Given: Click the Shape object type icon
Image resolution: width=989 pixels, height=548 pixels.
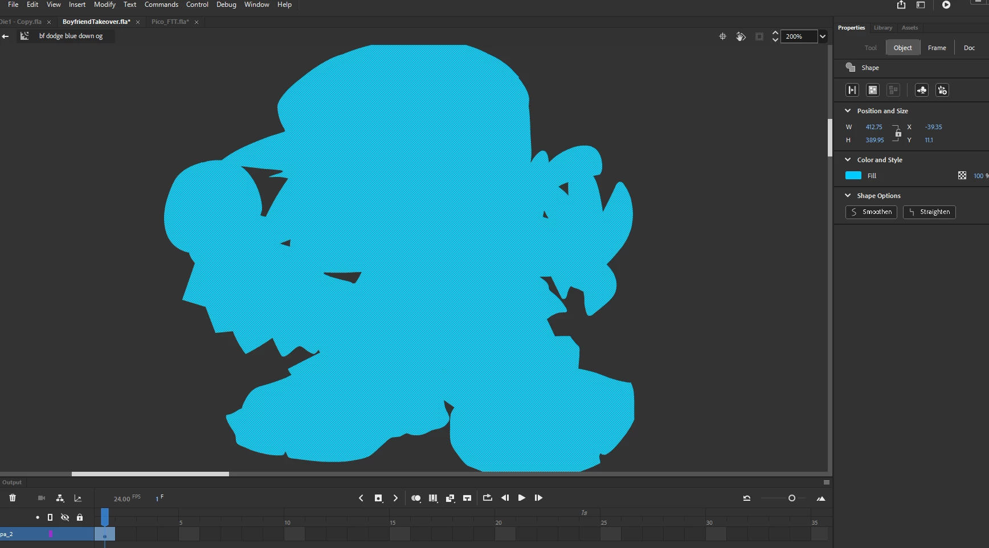Looking at the screenshot, I should point(851,67).
